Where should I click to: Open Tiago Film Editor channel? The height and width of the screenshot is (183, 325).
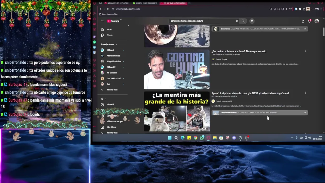tap(114, 62)
